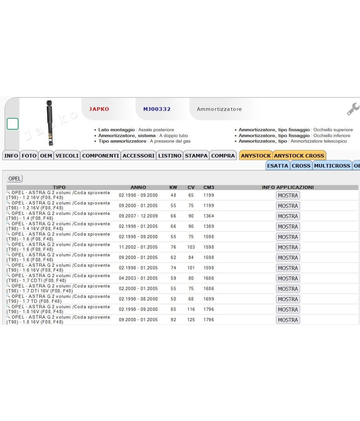360x421 pixels.
Task: Click MOSTRA for Astra 1.6 103 CV
Action: 288,247
